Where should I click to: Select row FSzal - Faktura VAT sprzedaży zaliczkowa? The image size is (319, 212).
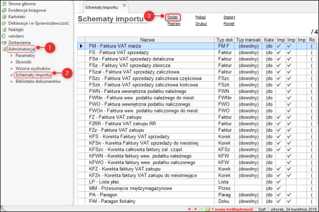[x=197, y=72]
